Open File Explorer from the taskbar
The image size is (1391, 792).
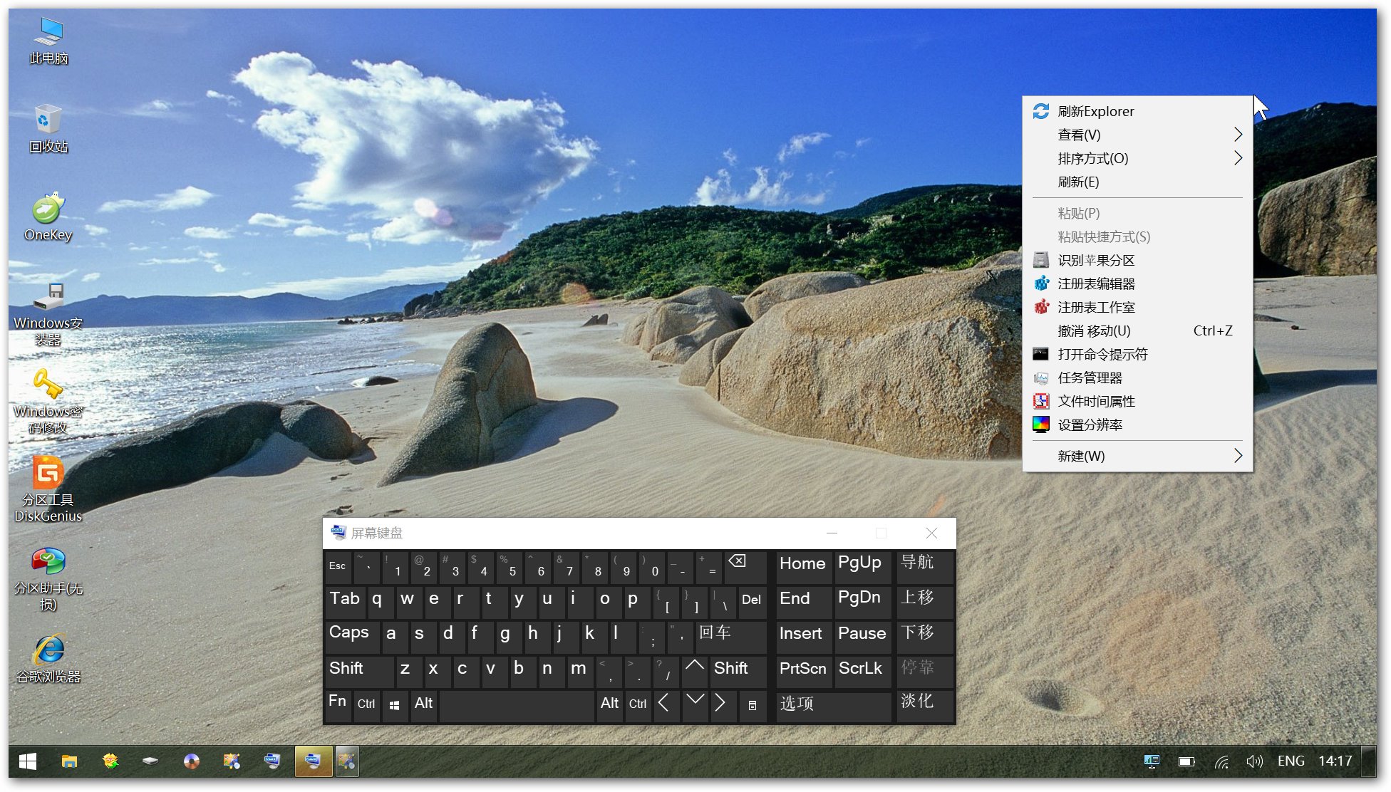(69, 761)
